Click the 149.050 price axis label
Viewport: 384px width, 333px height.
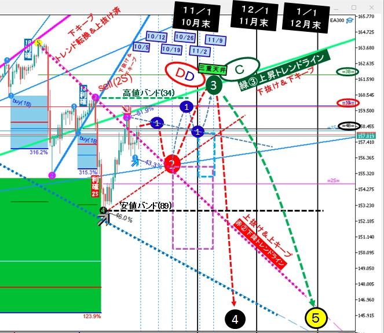coord(366,268)
